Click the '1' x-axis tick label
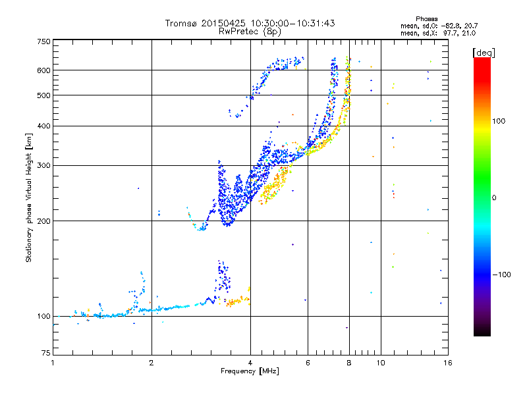The height and width of the screenshot is (395, 527). pos(53,363)
